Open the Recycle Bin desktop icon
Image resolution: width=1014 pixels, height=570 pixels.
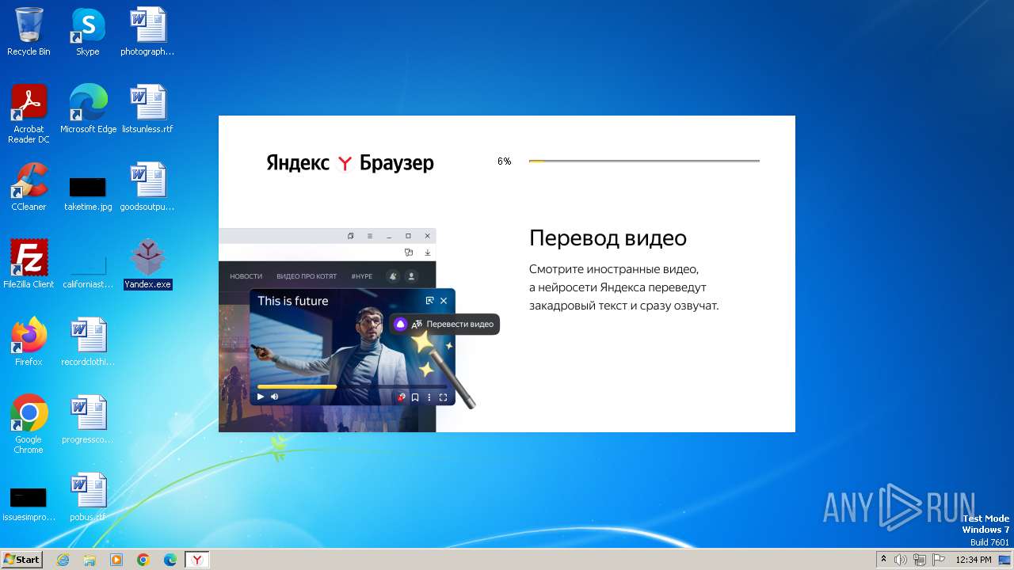coord(29,32)
